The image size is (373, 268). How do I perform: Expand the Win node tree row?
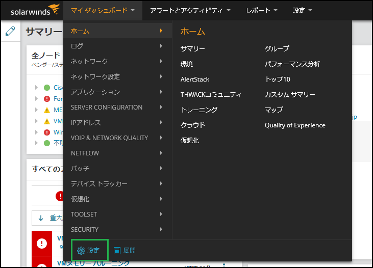[36, 132]
